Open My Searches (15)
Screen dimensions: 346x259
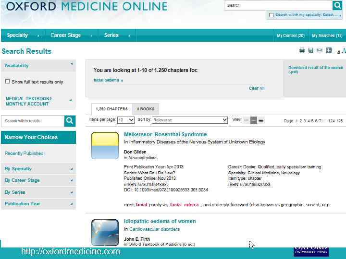tap(327, 35)
